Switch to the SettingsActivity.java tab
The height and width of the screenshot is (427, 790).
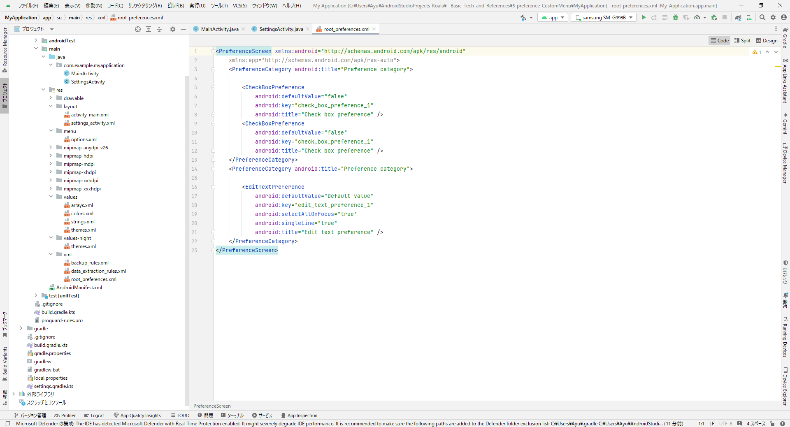coord(281,29)
